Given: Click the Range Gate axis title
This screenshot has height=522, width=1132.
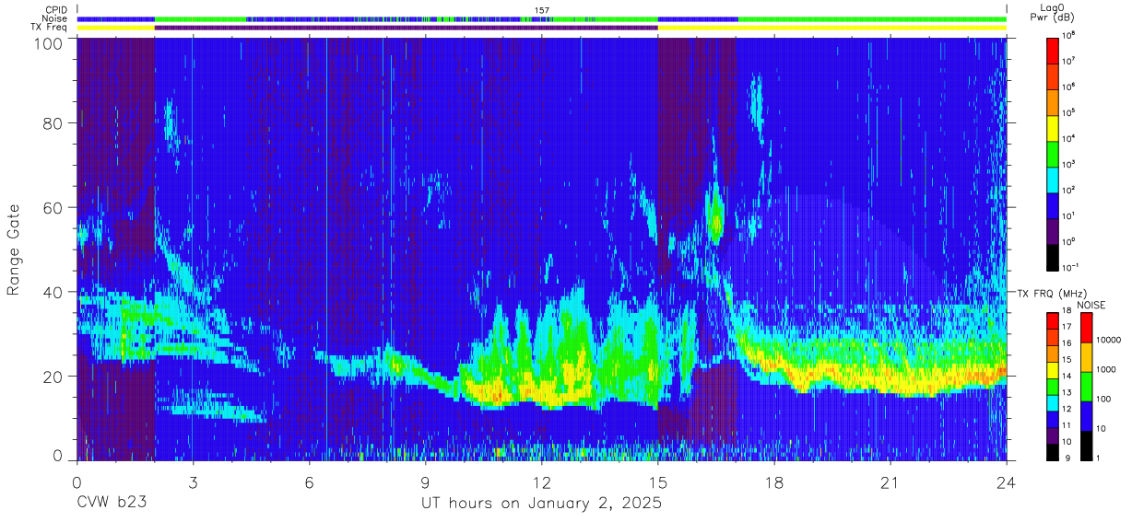Looking at the screenshot, I should tap(14, 250).
